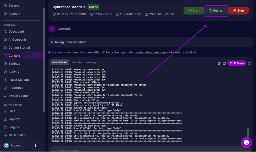Open account options three-dot menu
This screenshot has width=256, height=152.
pyautogui.click(x=35, y=145)
